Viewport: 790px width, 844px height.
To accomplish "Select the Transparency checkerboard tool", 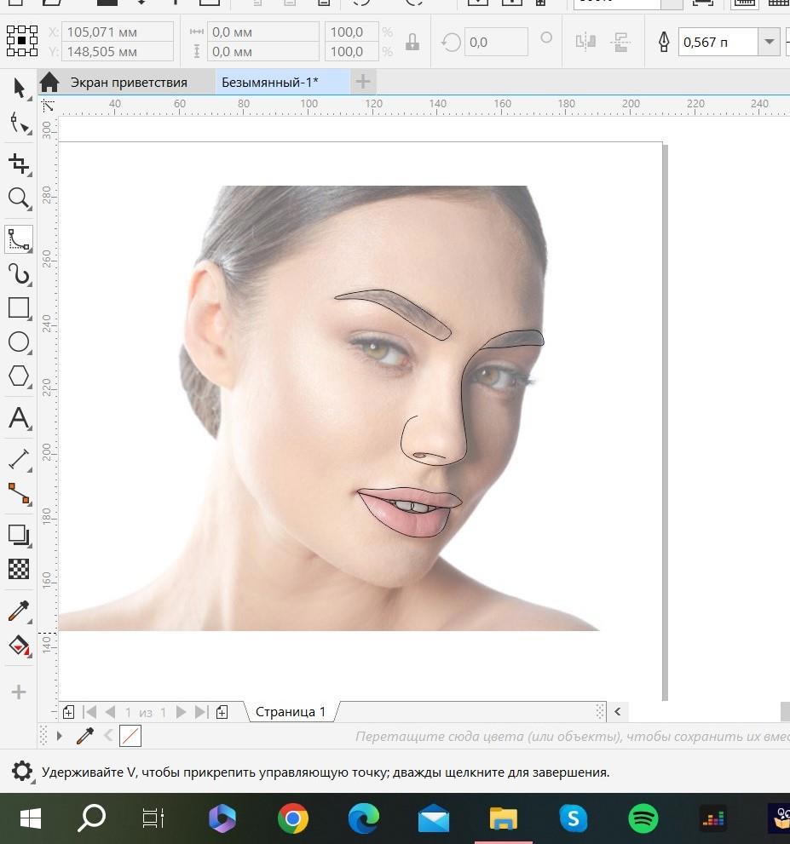I will (x=19, y=568).
